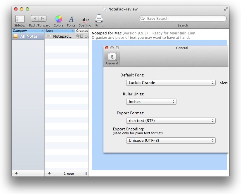The image size is (241, 194).
Task: Click the Easy Search field
Action: pos(183,18)
